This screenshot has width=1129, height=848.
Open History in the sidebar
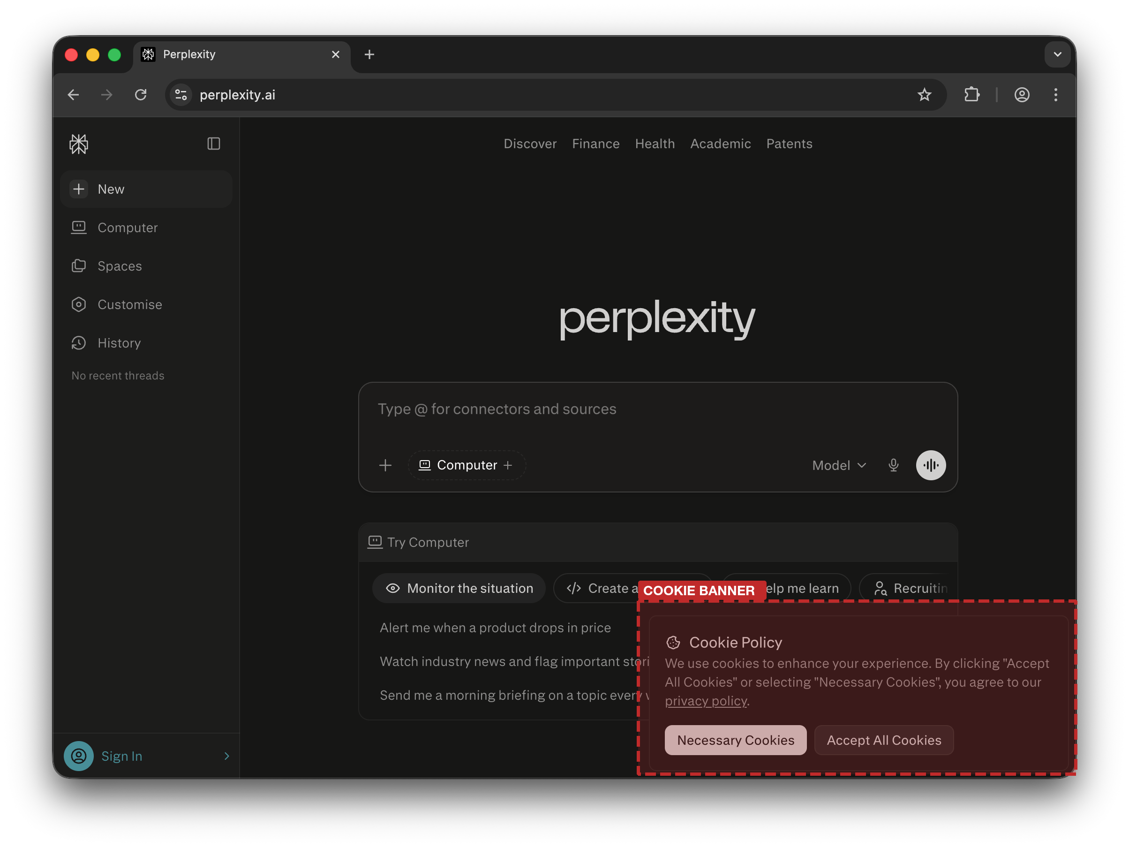[146, 343]
